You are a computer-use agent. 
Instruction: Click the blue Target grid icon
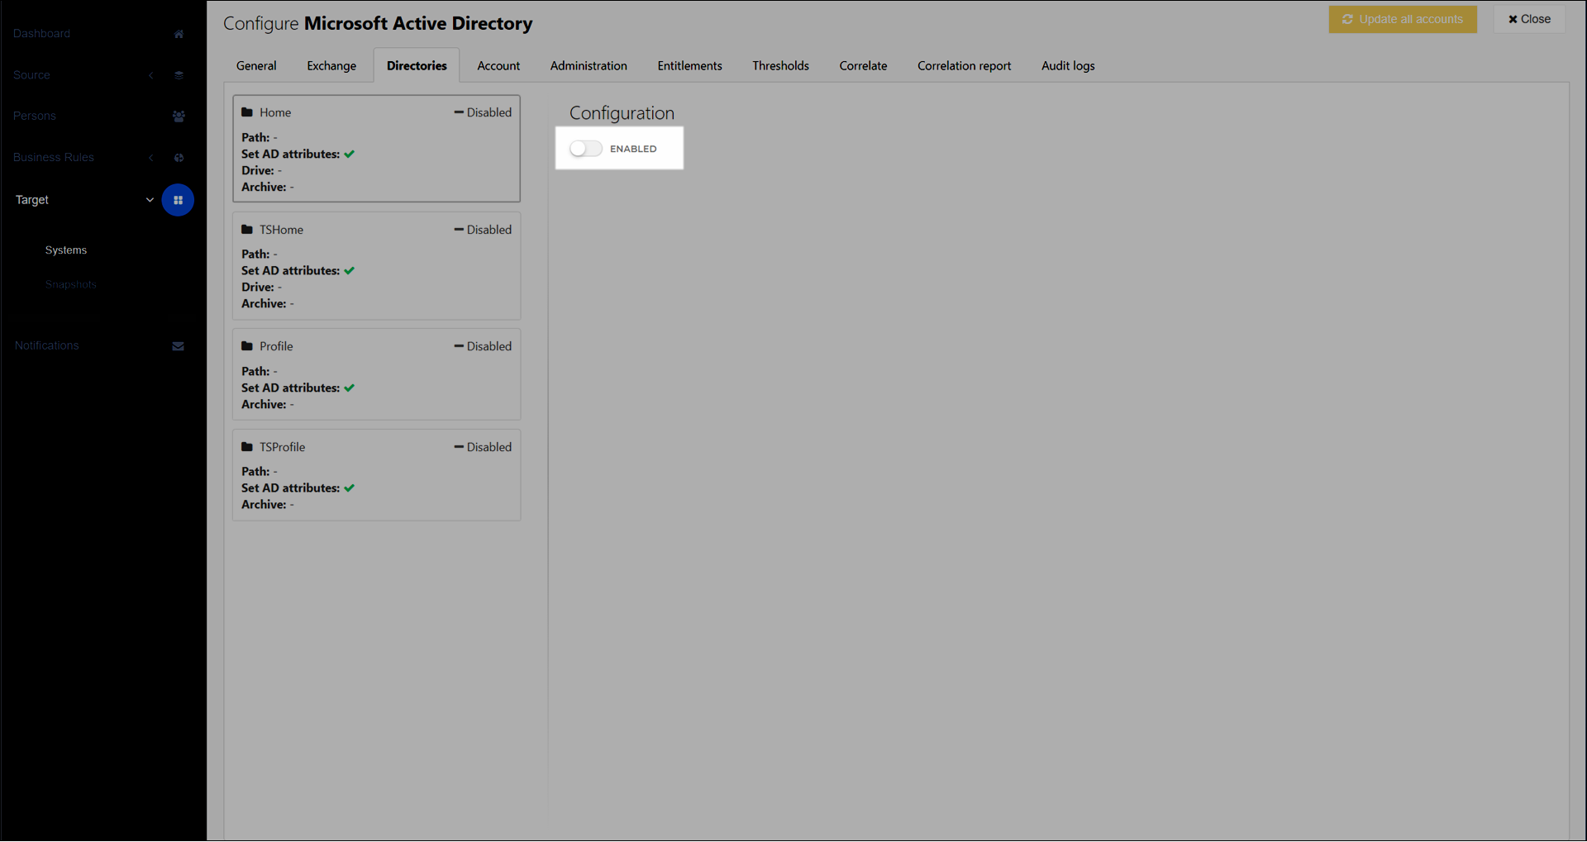click(x=178, y=200)
